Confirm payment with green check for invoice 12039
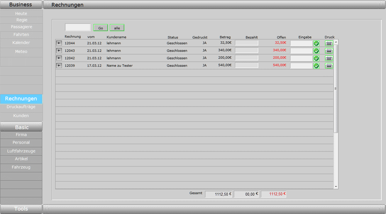The height and width of the screenshot is (214, 386). tap(316, 66)
